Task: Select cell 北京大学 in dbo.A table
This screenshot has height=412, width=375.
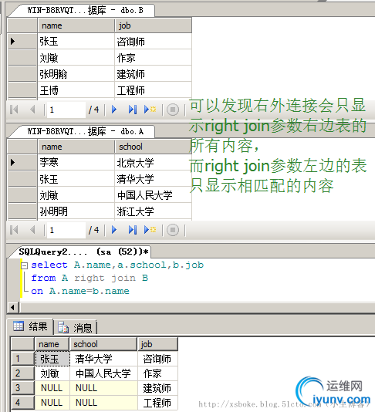Action: tap(154, 162)
